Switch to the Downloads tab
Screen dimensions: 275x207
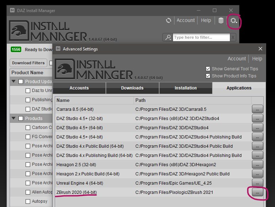133,88
